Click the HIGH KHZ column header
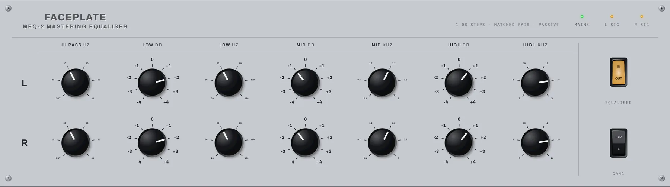The image size is (670, 187). (x=535, y=45)
